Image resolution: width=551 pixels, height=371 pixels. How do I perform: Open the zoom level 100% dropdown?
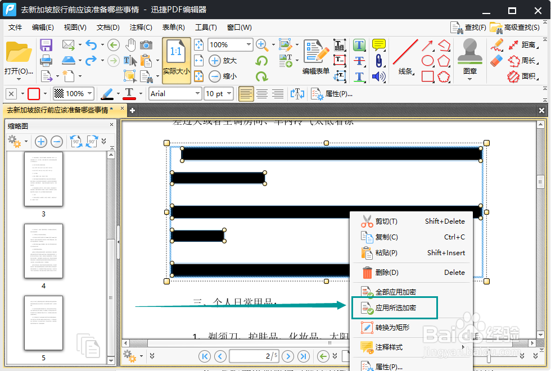click(249, 44)
